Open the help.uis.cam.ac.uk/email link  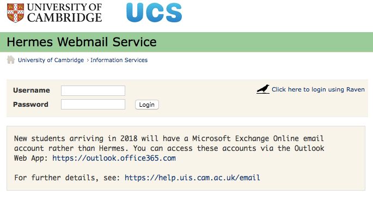(x=192, y=178)
